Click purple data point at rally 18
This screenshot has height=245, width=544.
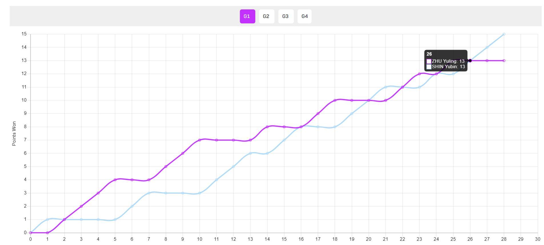point(335,100)
